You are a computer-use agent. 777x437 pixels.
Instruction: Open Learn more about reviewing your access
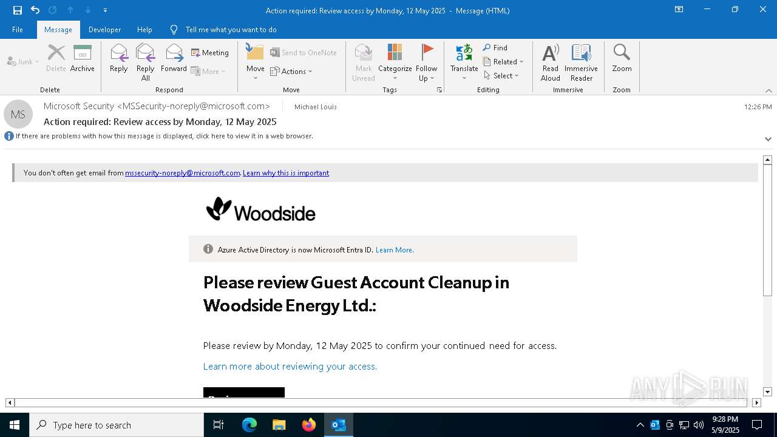coord(290,367)
